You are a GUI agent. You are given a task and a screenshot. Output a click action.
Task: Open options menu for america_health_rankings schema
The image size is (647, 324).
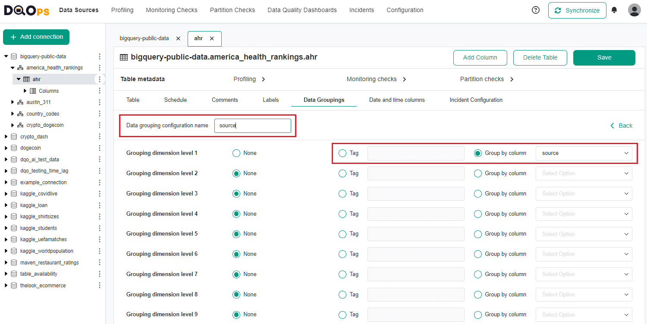100,68
